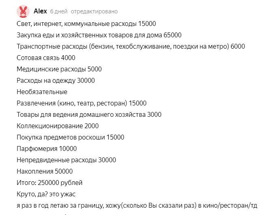This screenshot has height=215, width=262.
Task: Open the Alex username profile link
Action: (41, 11)
